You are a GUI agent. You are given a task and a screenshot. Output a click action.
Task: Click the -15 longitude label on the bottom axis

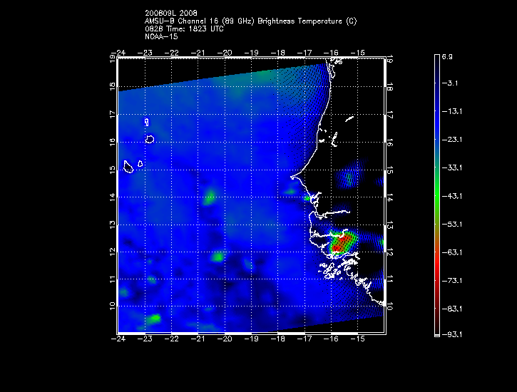coord(358,339)
